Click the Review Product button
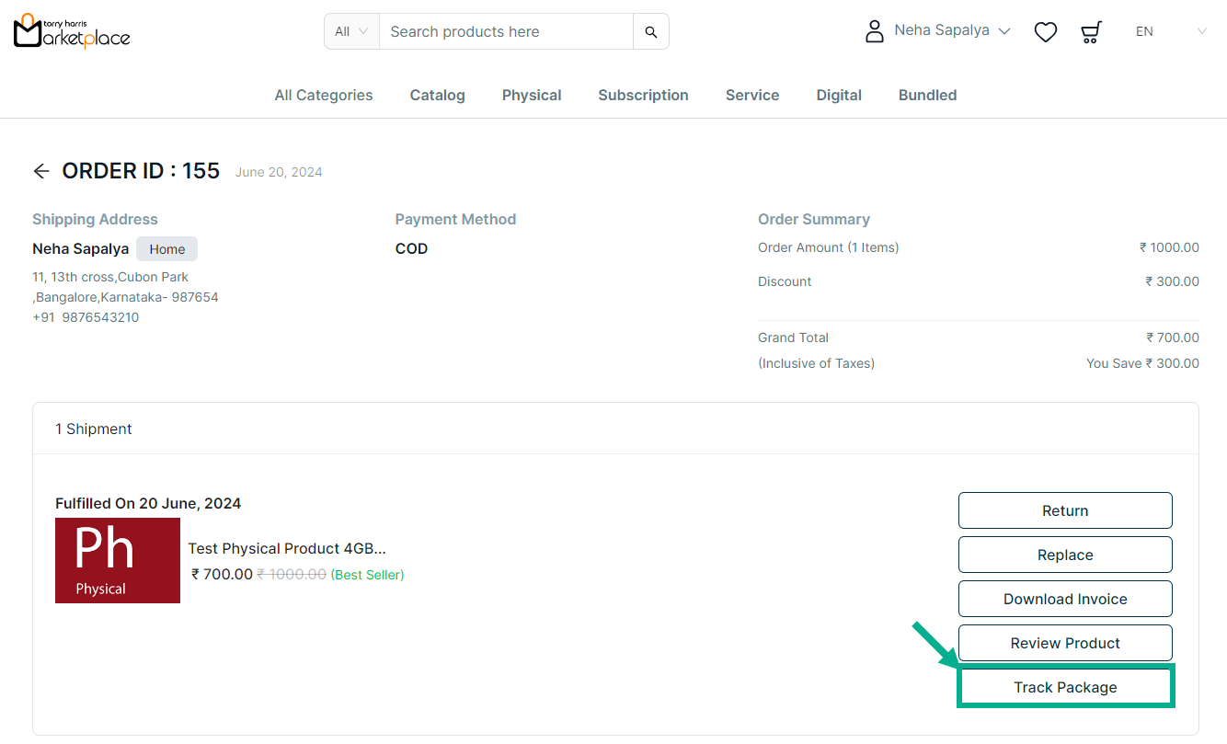Image resolution: width=1227 pixels, height=744 pixels. pos(1065,643)
